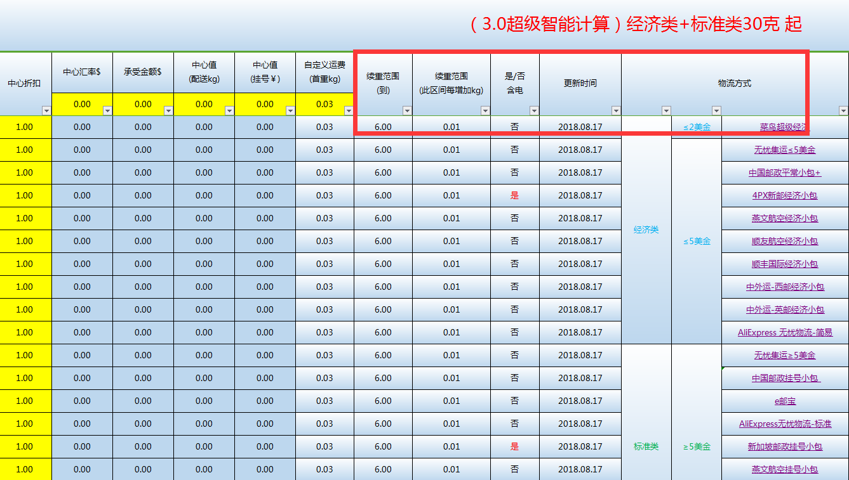This screenshot has width=849, height=480.
Task: Open filter dropdown for 中心值 (挂号¥)
Action: coord(290,111)
